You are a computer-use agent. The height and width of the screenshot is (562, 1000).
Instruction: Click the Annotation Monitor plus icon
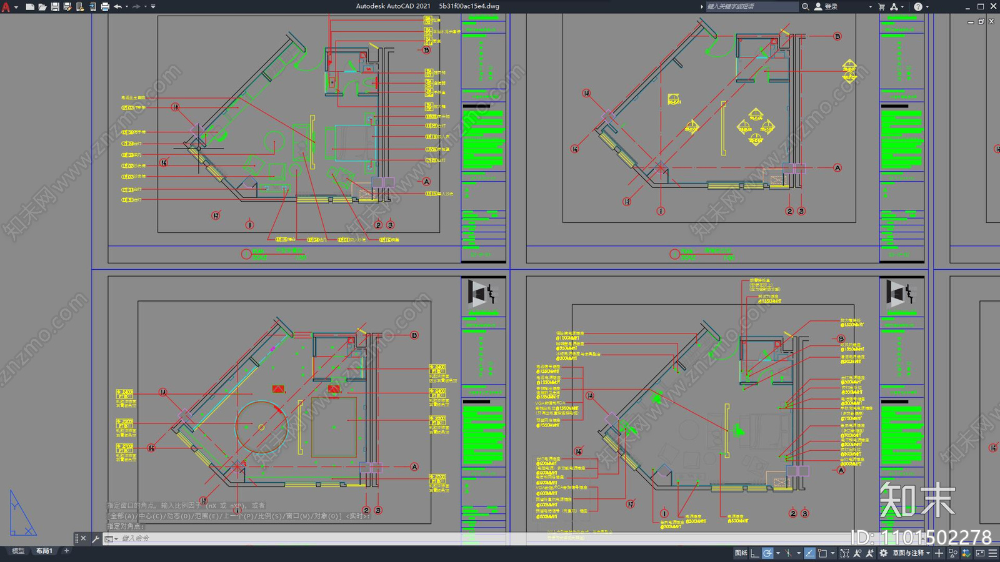point(939,553)
